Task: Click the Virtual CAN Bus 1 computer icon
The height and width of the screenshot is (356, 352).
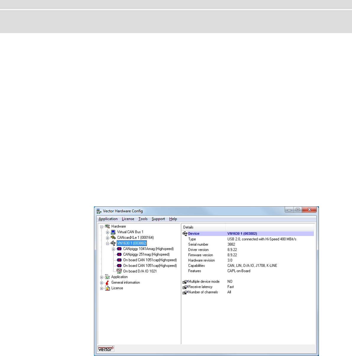Action: (113, 232)
